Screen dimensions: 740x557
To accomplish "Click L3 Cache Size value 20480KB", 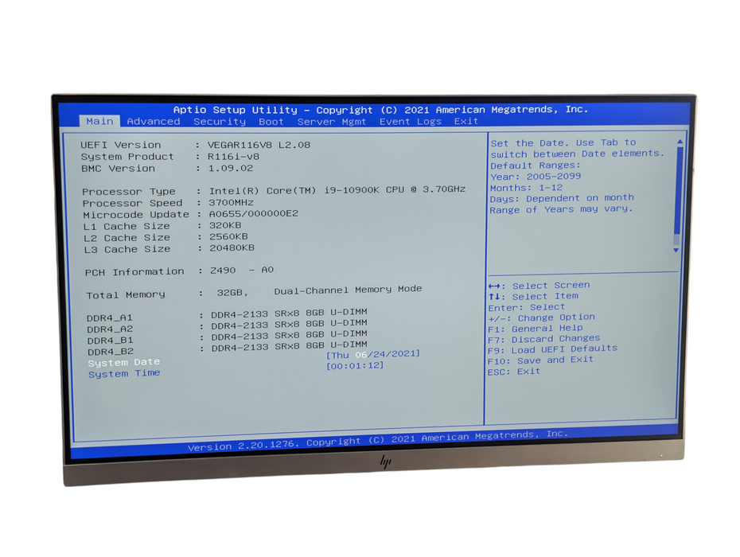I will 232,247.
